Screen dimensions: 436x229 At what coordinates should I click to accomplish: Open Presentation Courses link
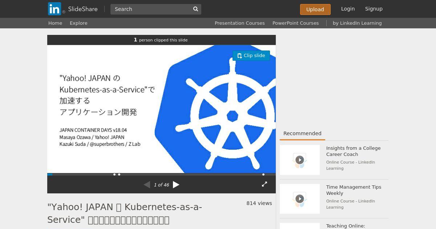[x=239, y=23]
